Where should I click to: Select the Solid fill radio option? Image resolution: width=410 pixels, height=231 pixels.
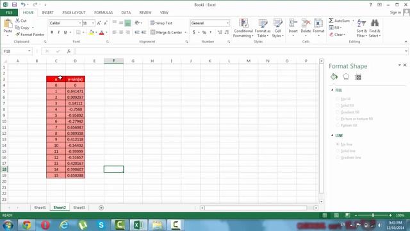[x=338, y=105]
